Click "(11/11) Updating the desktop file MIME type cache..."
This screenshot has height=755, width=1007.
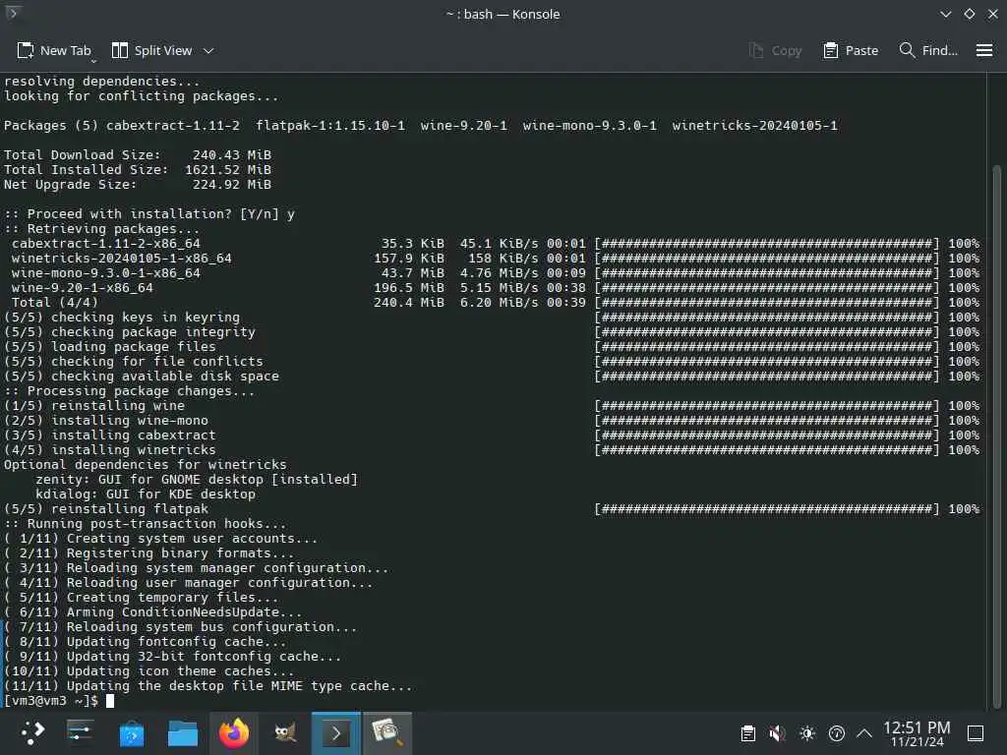pos(208,686)
